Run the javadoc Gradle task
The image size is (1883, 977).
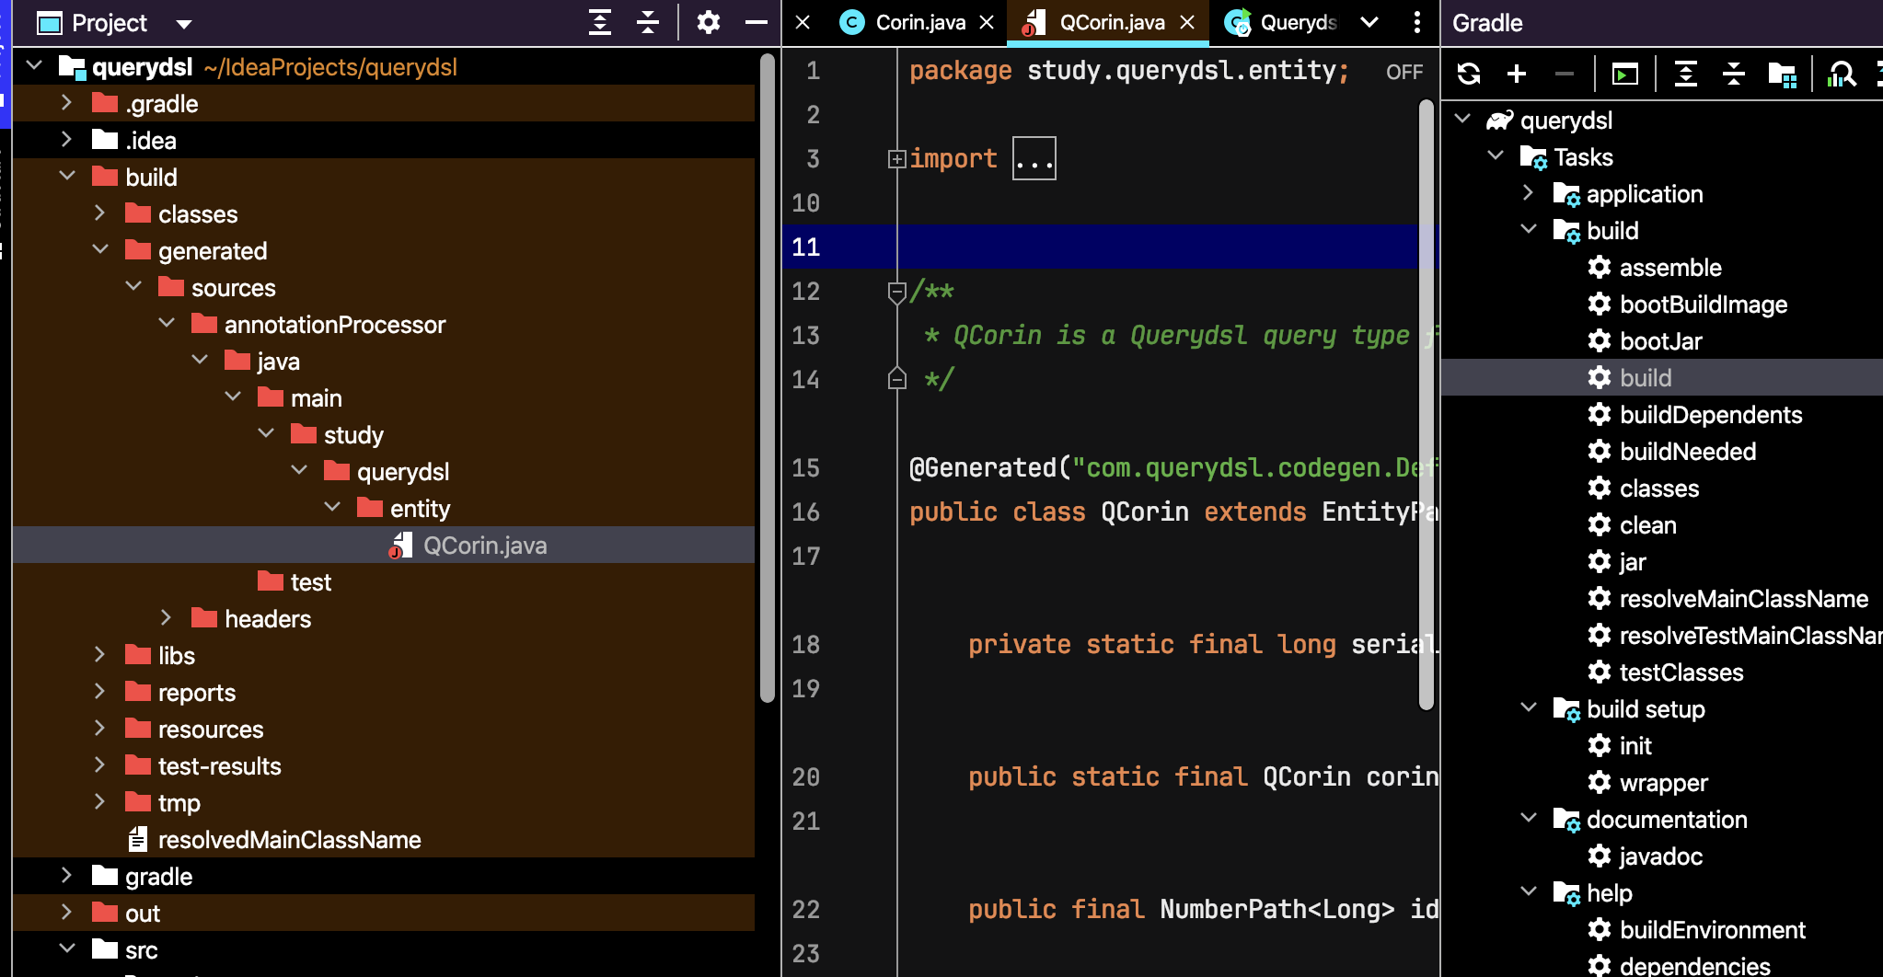1661,856
